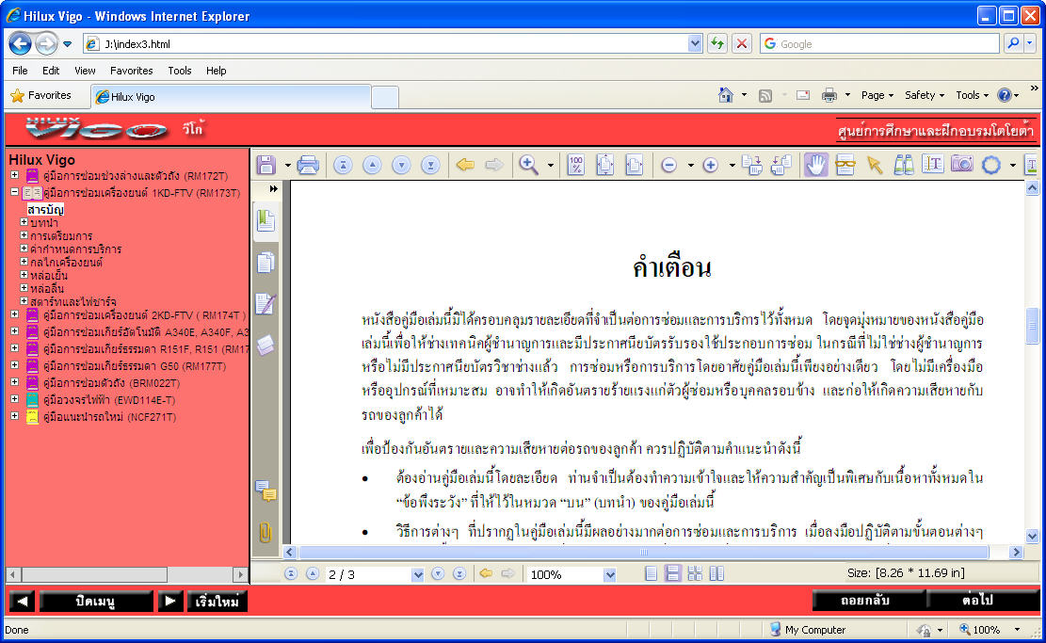Click the zoom in plus icon
Image resolution: width=1046 pixels, height=643 pixels.
(x=711, y=165)
